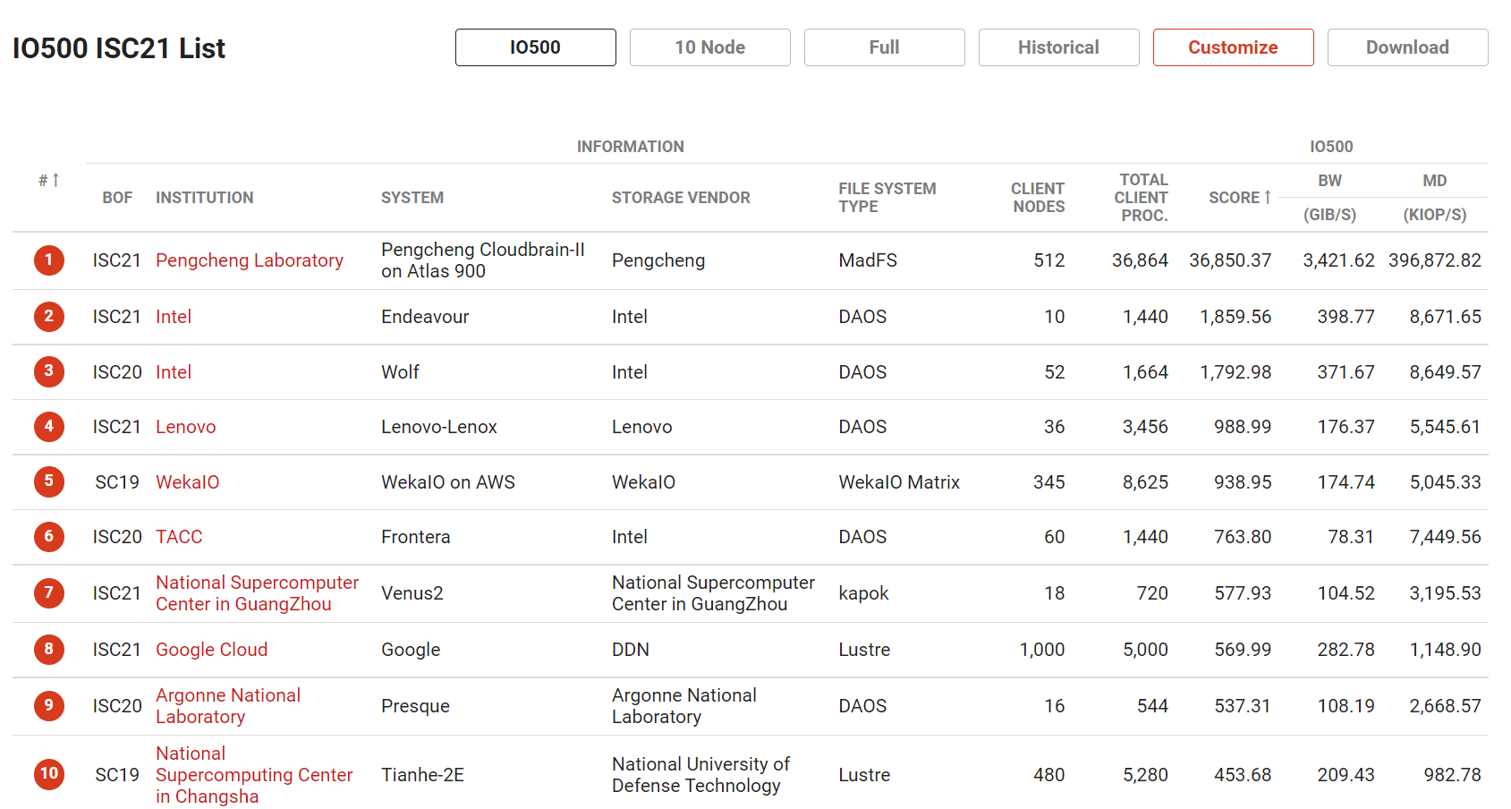Image resolution: width=1511 pixels, height=809 pixels.
Task: Click the rank 9 red badge
Action: [49, 705]
